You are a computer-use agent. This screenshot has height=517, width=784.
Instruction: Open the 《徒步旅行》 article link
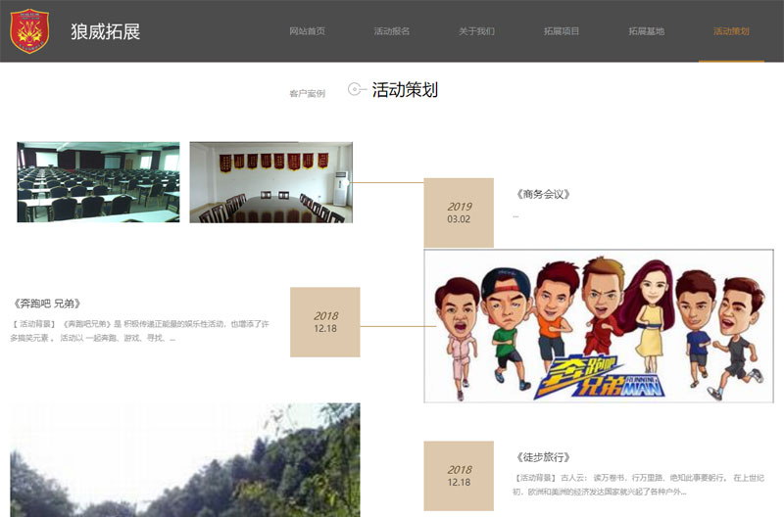coord(543,457)
